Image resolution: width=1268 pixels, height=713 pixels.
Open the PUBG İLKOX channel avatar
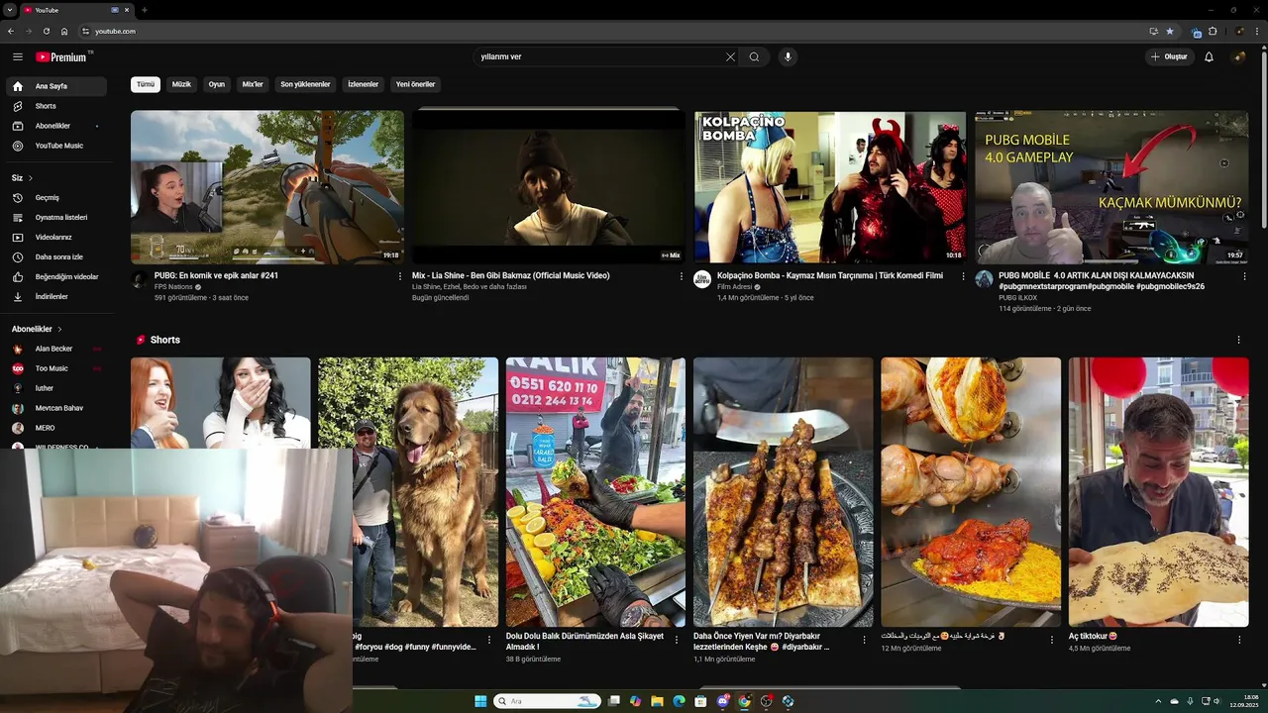point(984,279)
